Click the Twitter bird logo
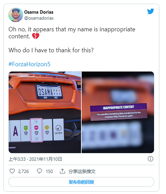 151,11
